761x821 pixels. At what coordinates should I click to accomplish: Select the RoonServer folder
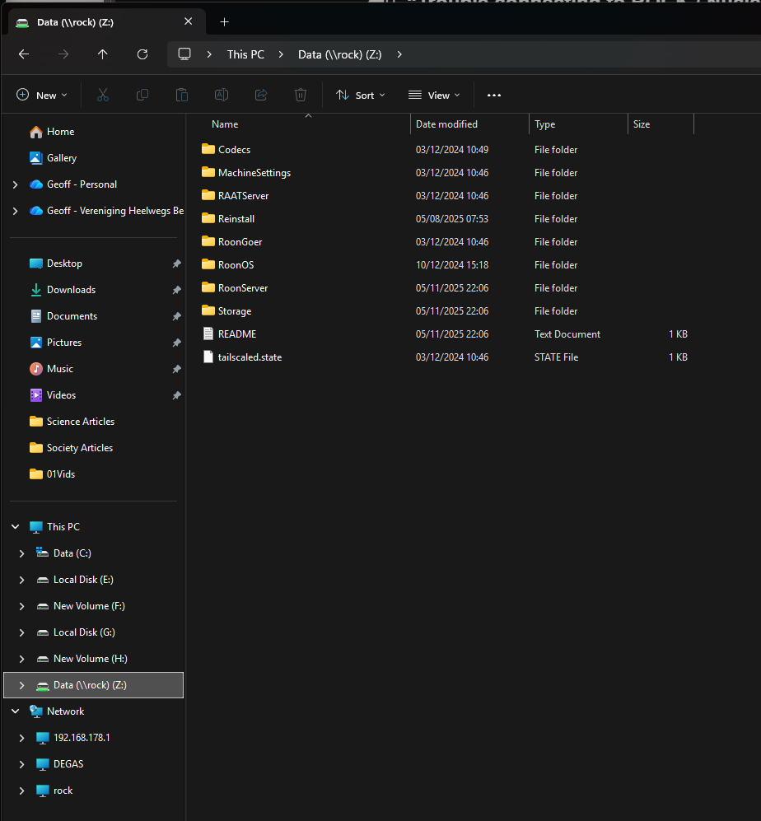pos(242,288)
